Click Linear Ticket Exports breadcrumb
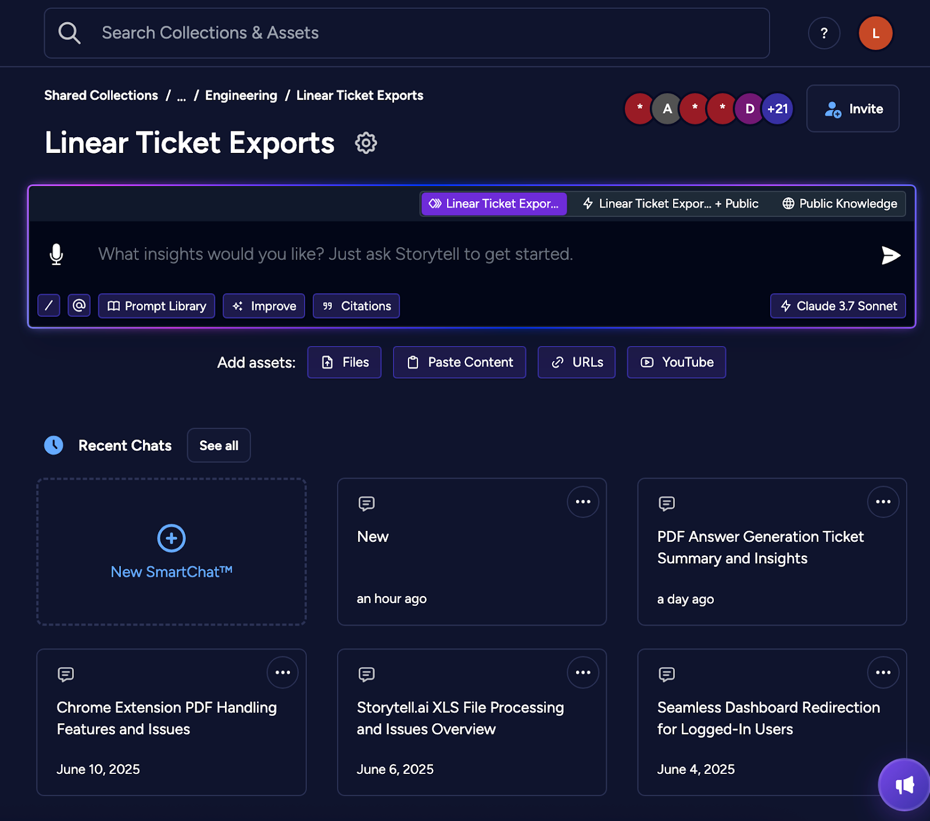 (x=360, y=95)
